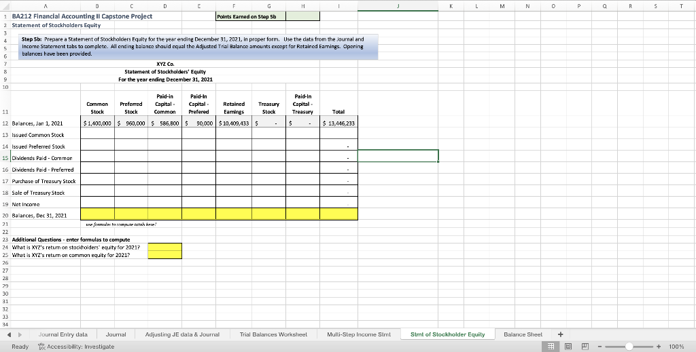
Task: Click the zoom in plus icon
Action: [659, 347]
